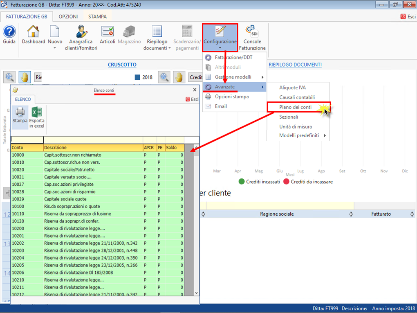Expand the Modelli predefiniti submenu
This screenshot has width=417, height=313.
coord(299,135)
